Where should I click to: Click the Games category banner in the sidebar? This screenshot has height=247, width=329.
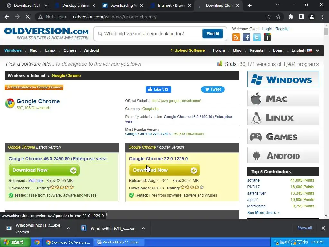[x=283, y=136]
